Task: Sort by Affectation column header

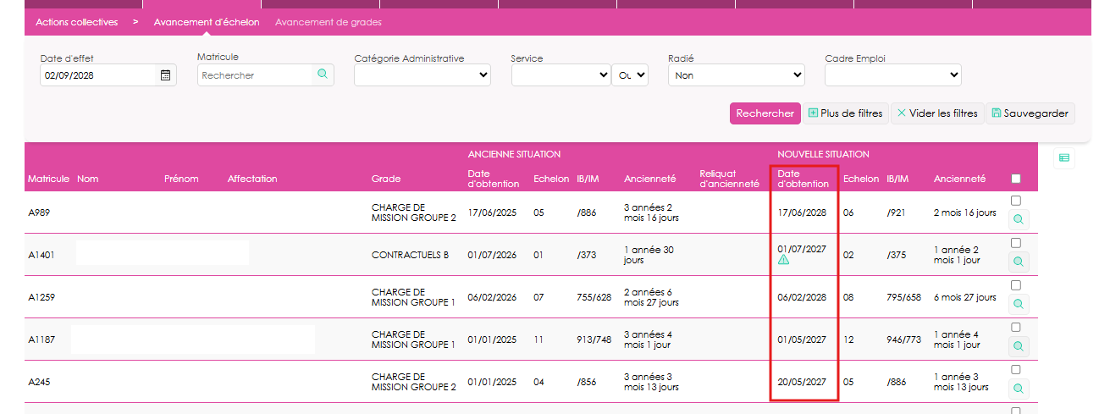Action: click(252, 179)
